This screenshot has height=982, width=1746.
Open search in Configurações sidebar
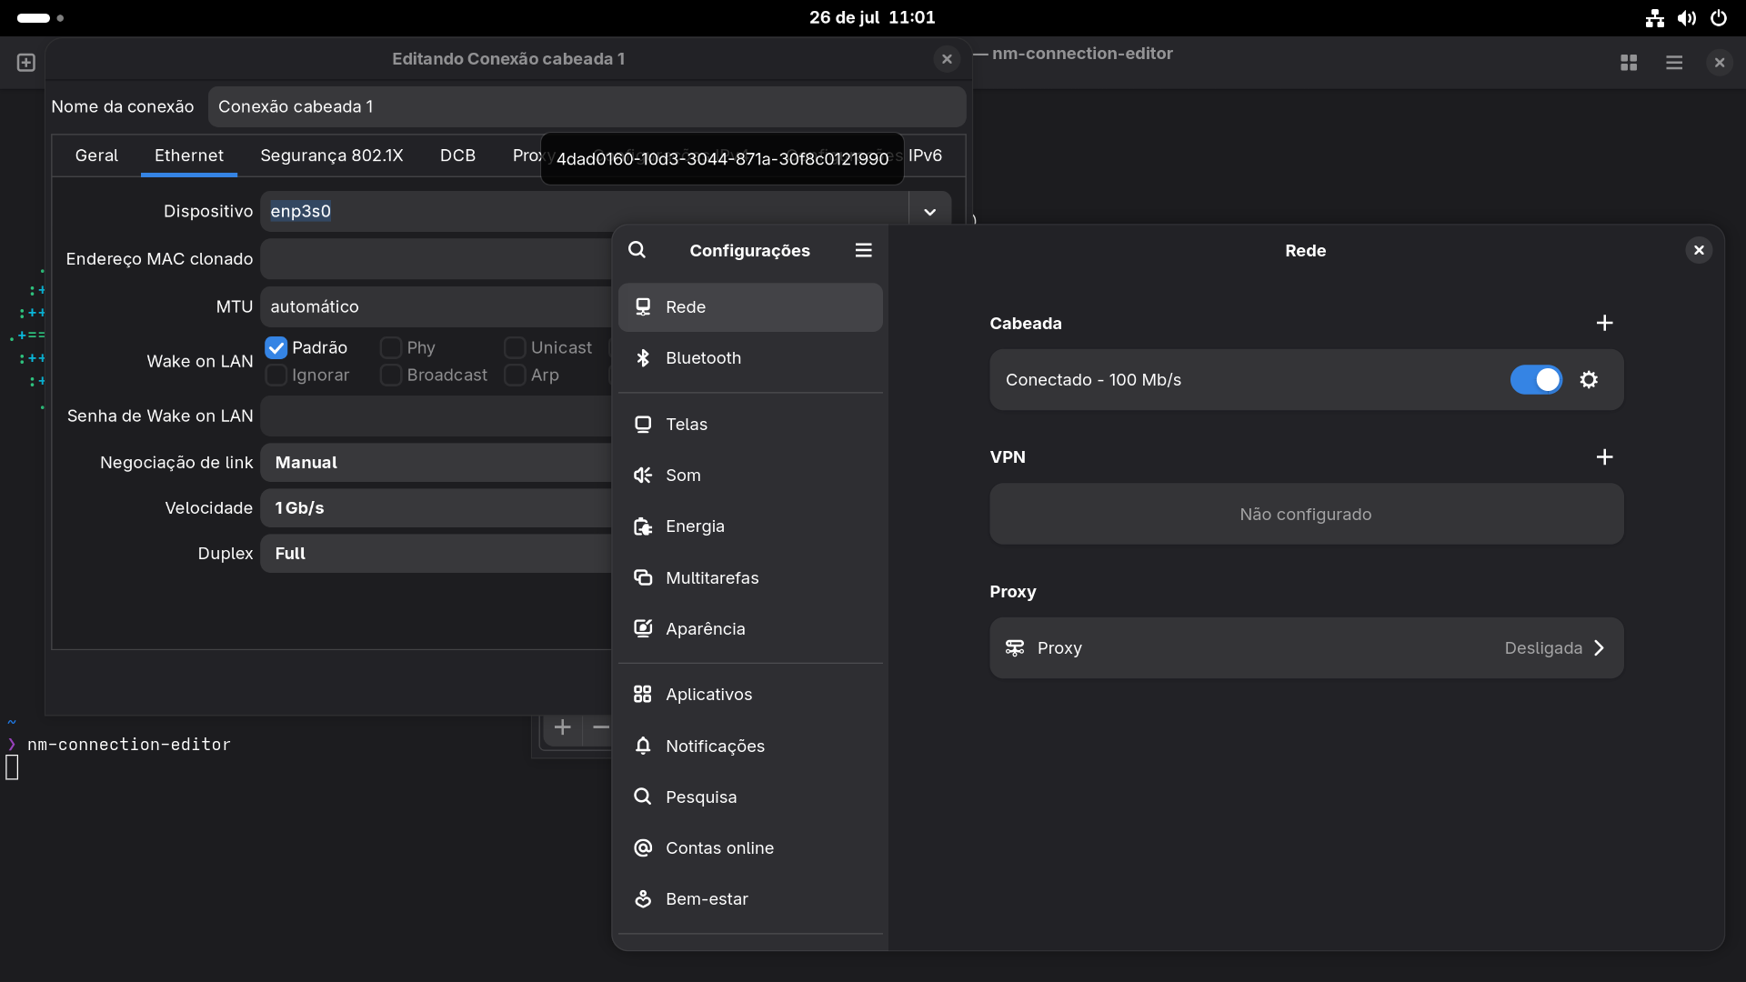coord(637,250)
